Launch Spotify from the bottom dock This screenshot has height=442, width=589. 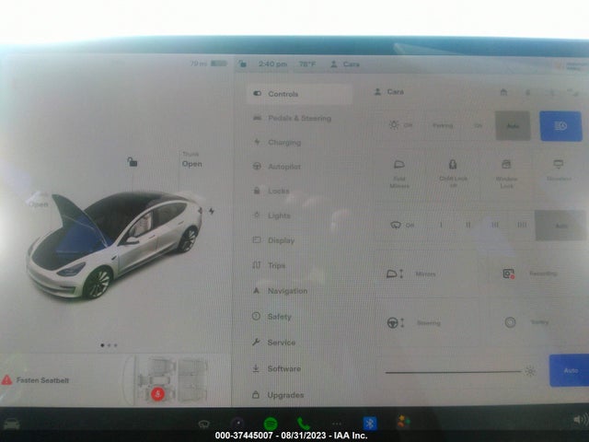click(271, 424)
